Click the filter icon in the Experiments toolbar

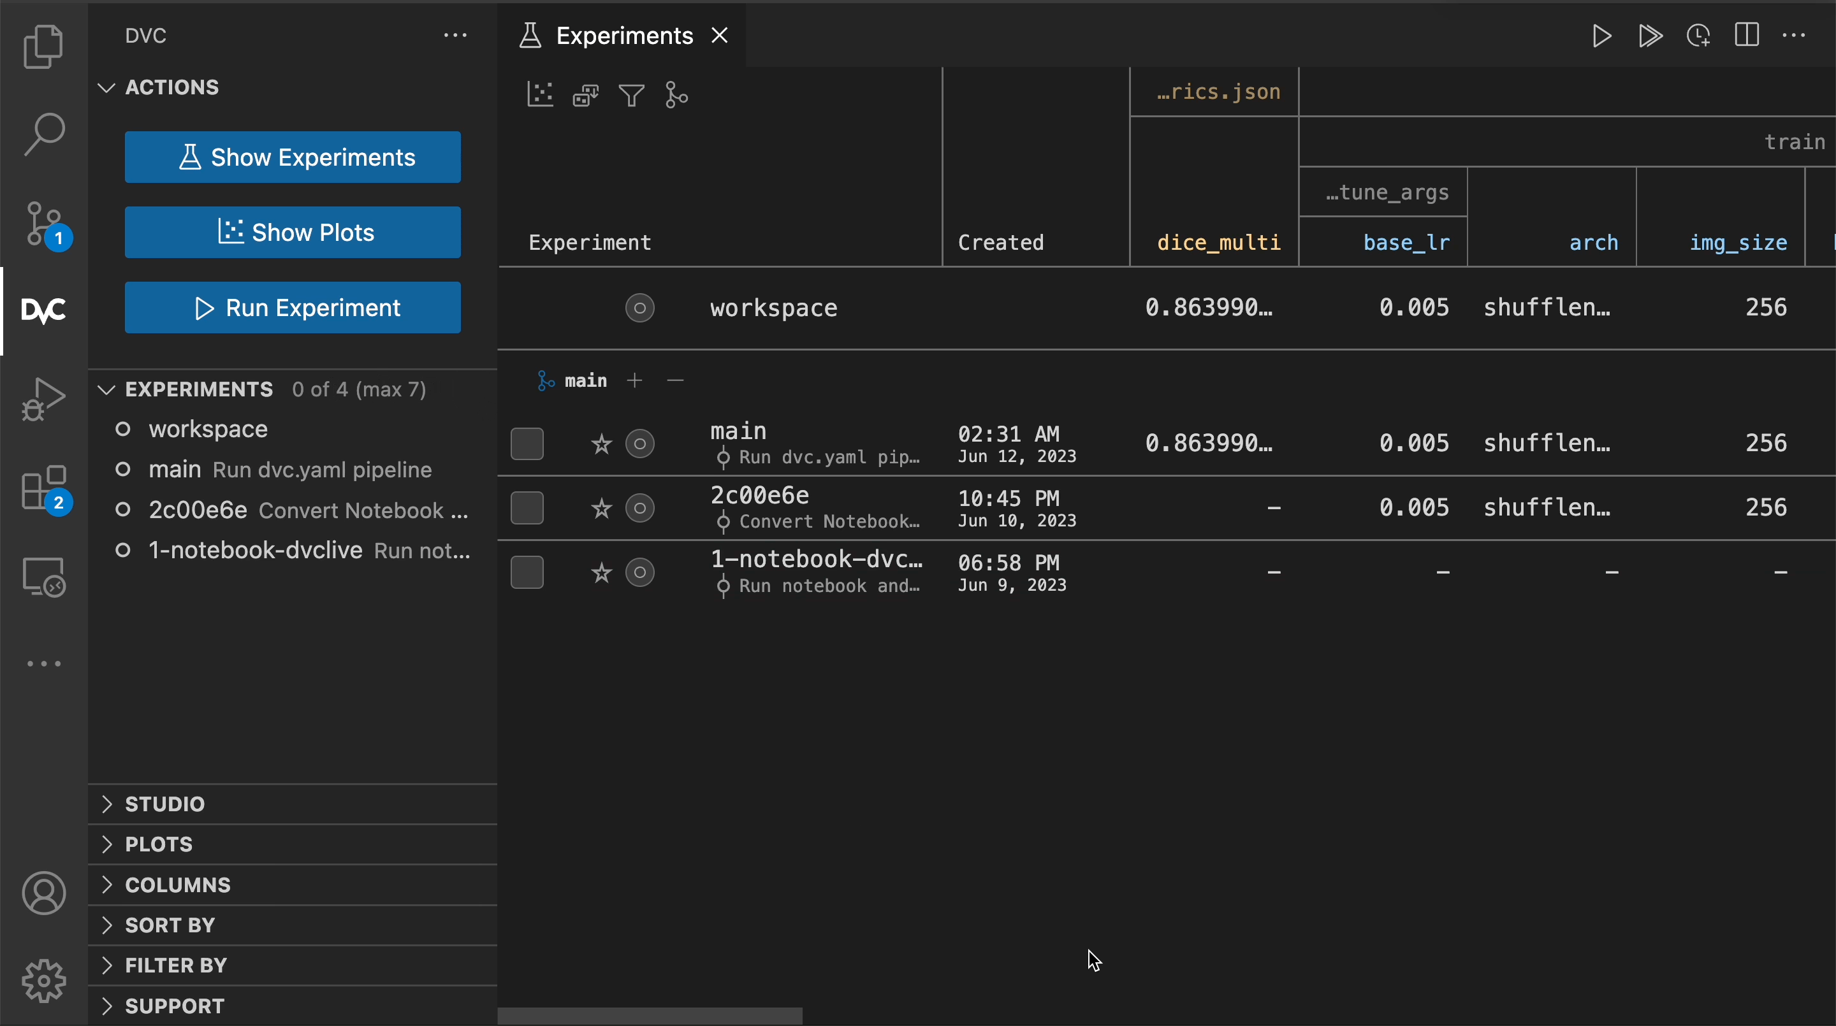[x=630, y=95]
